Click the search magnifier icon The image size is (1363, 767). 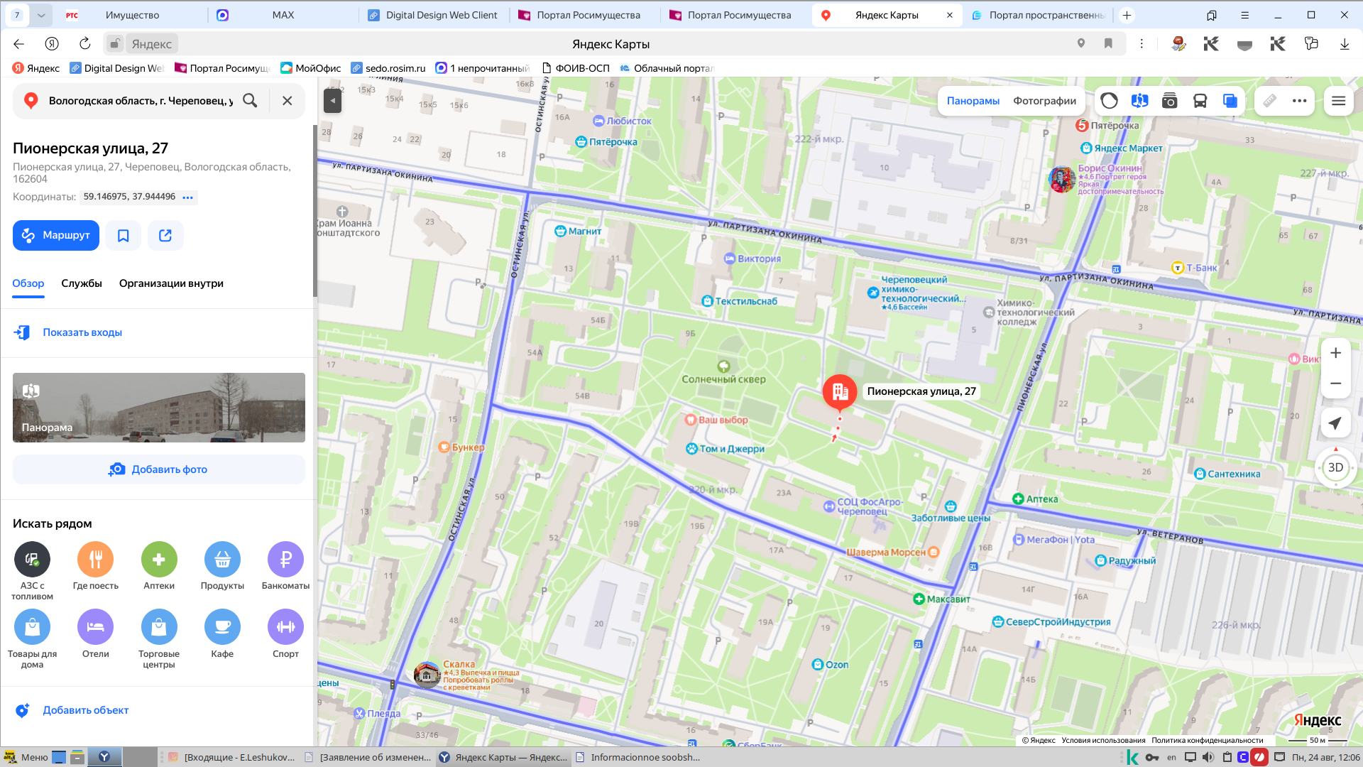pos(250,101)
